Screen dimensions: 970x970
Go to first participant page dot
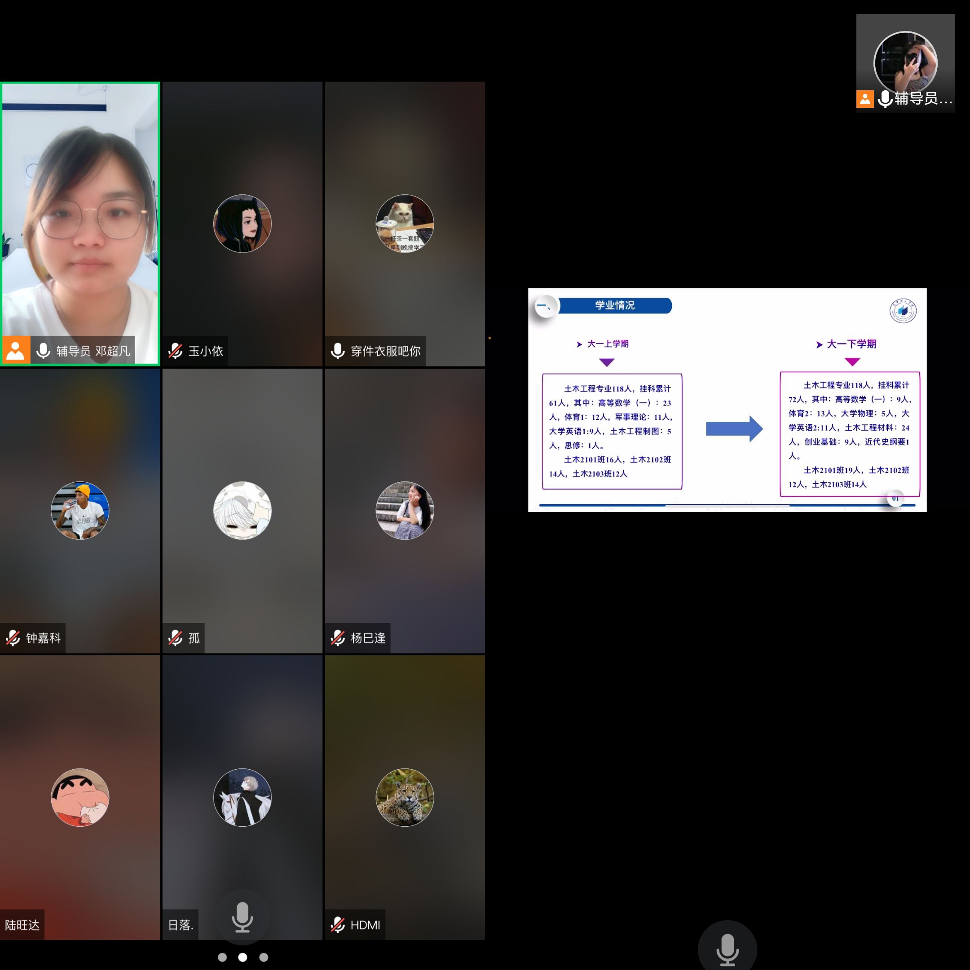pyautogui.click(x=222, y=957)
